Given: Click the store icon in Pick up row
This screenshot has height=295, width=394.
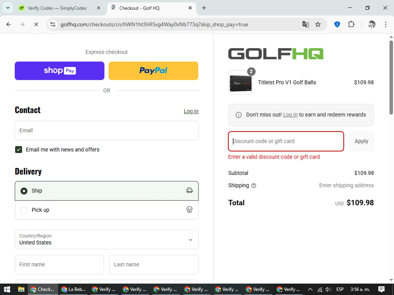Looking at the screenshot, I should [x=189, y=210].
